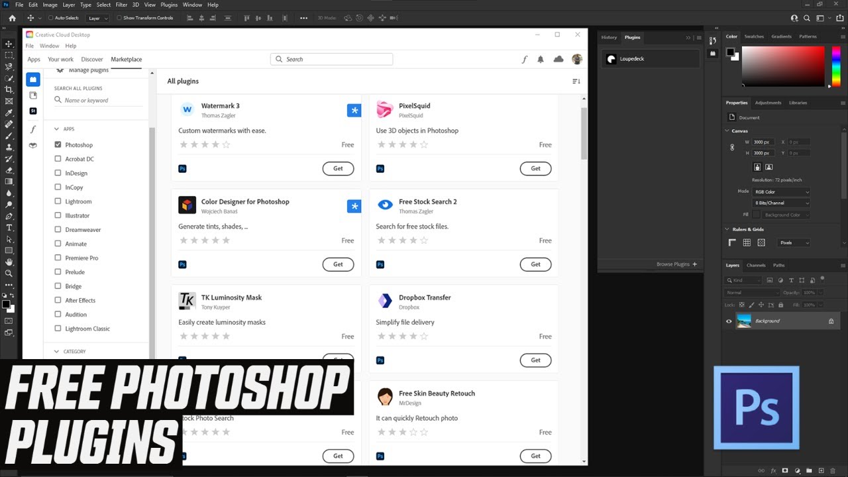Select the Eraser tool
The width and height of the screenshot is (848, 477).
pyautogui.click(x=9, y=170)
